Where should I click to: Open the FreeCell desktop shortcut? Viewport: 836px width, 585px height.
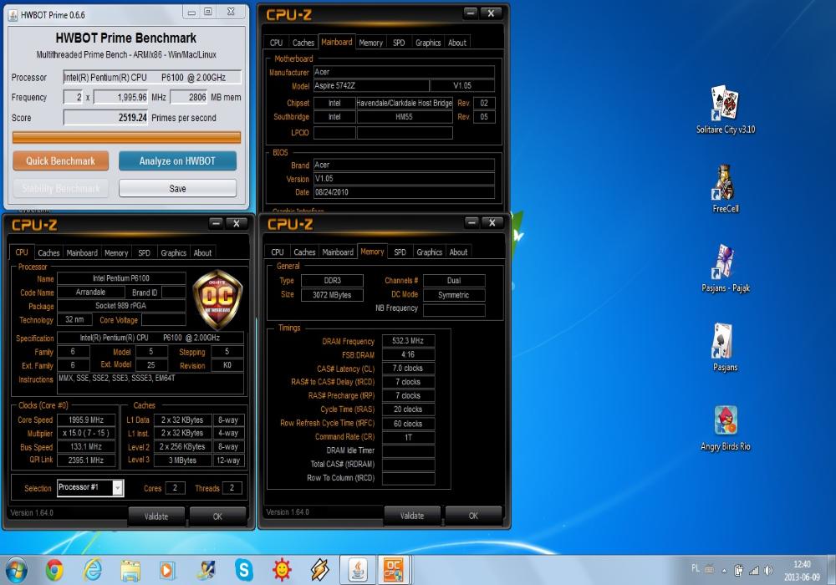[x=725, y=189]
